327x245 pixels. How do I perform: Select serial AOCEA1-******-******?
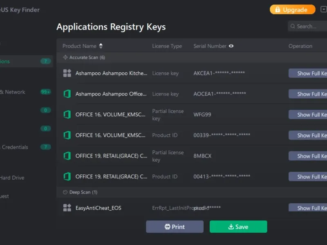pyautogui.click(x=219, y=94)
